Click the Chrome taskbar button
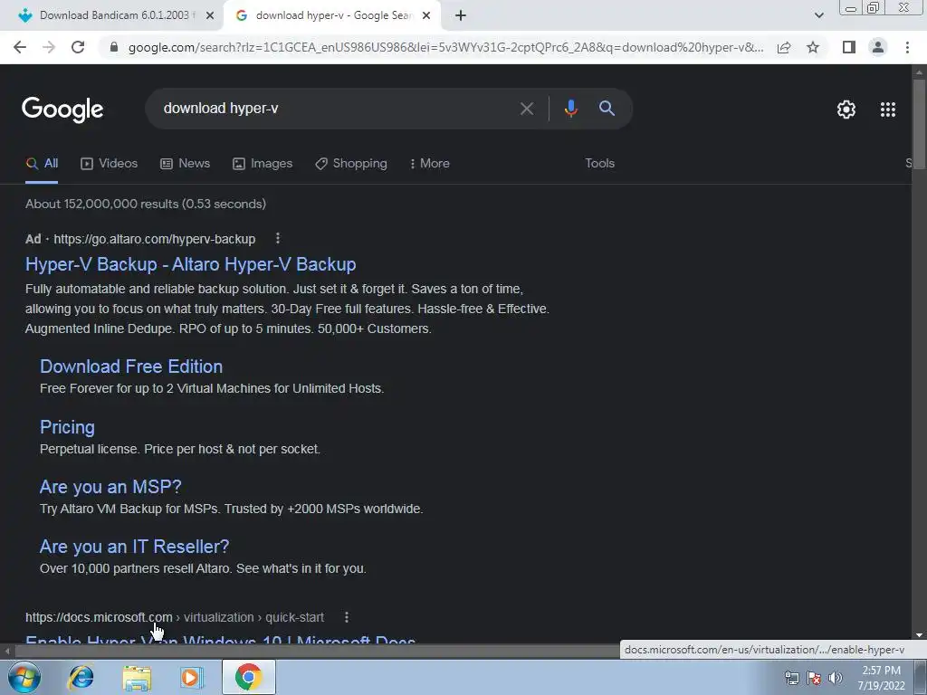 [248, 677]
